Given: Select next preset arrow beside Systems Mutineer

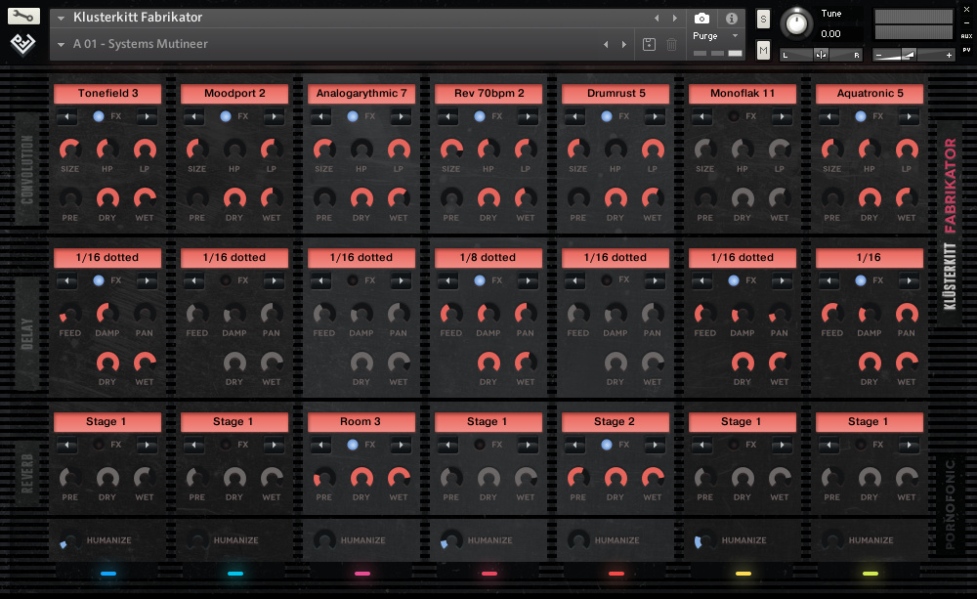Looking at the screenshot, I should [x=623, y=44].
